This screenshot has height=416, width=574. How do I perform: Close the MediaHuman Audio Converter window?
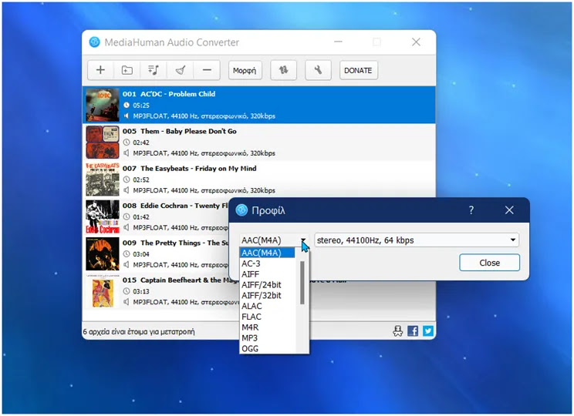click(416, 42)
